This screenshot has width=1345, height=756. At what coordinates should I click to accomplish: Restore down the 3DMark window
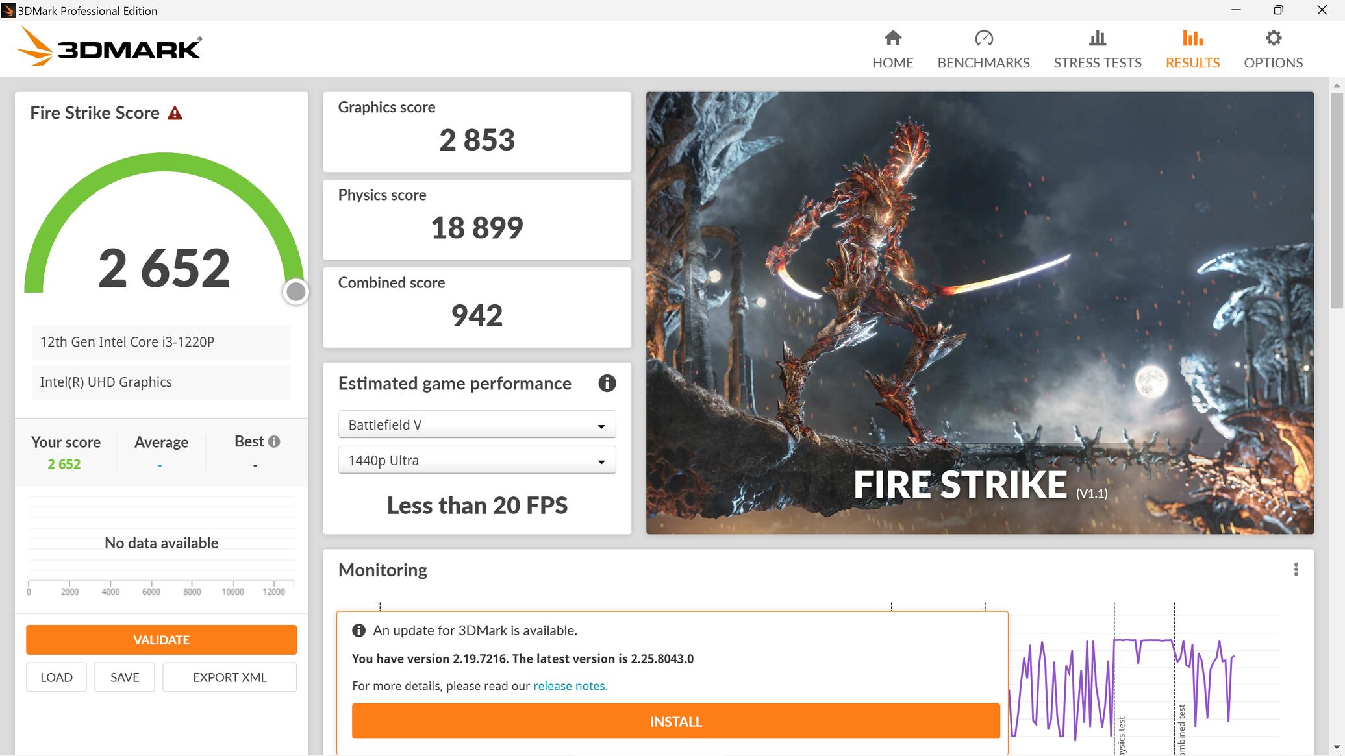(1278, 10)
